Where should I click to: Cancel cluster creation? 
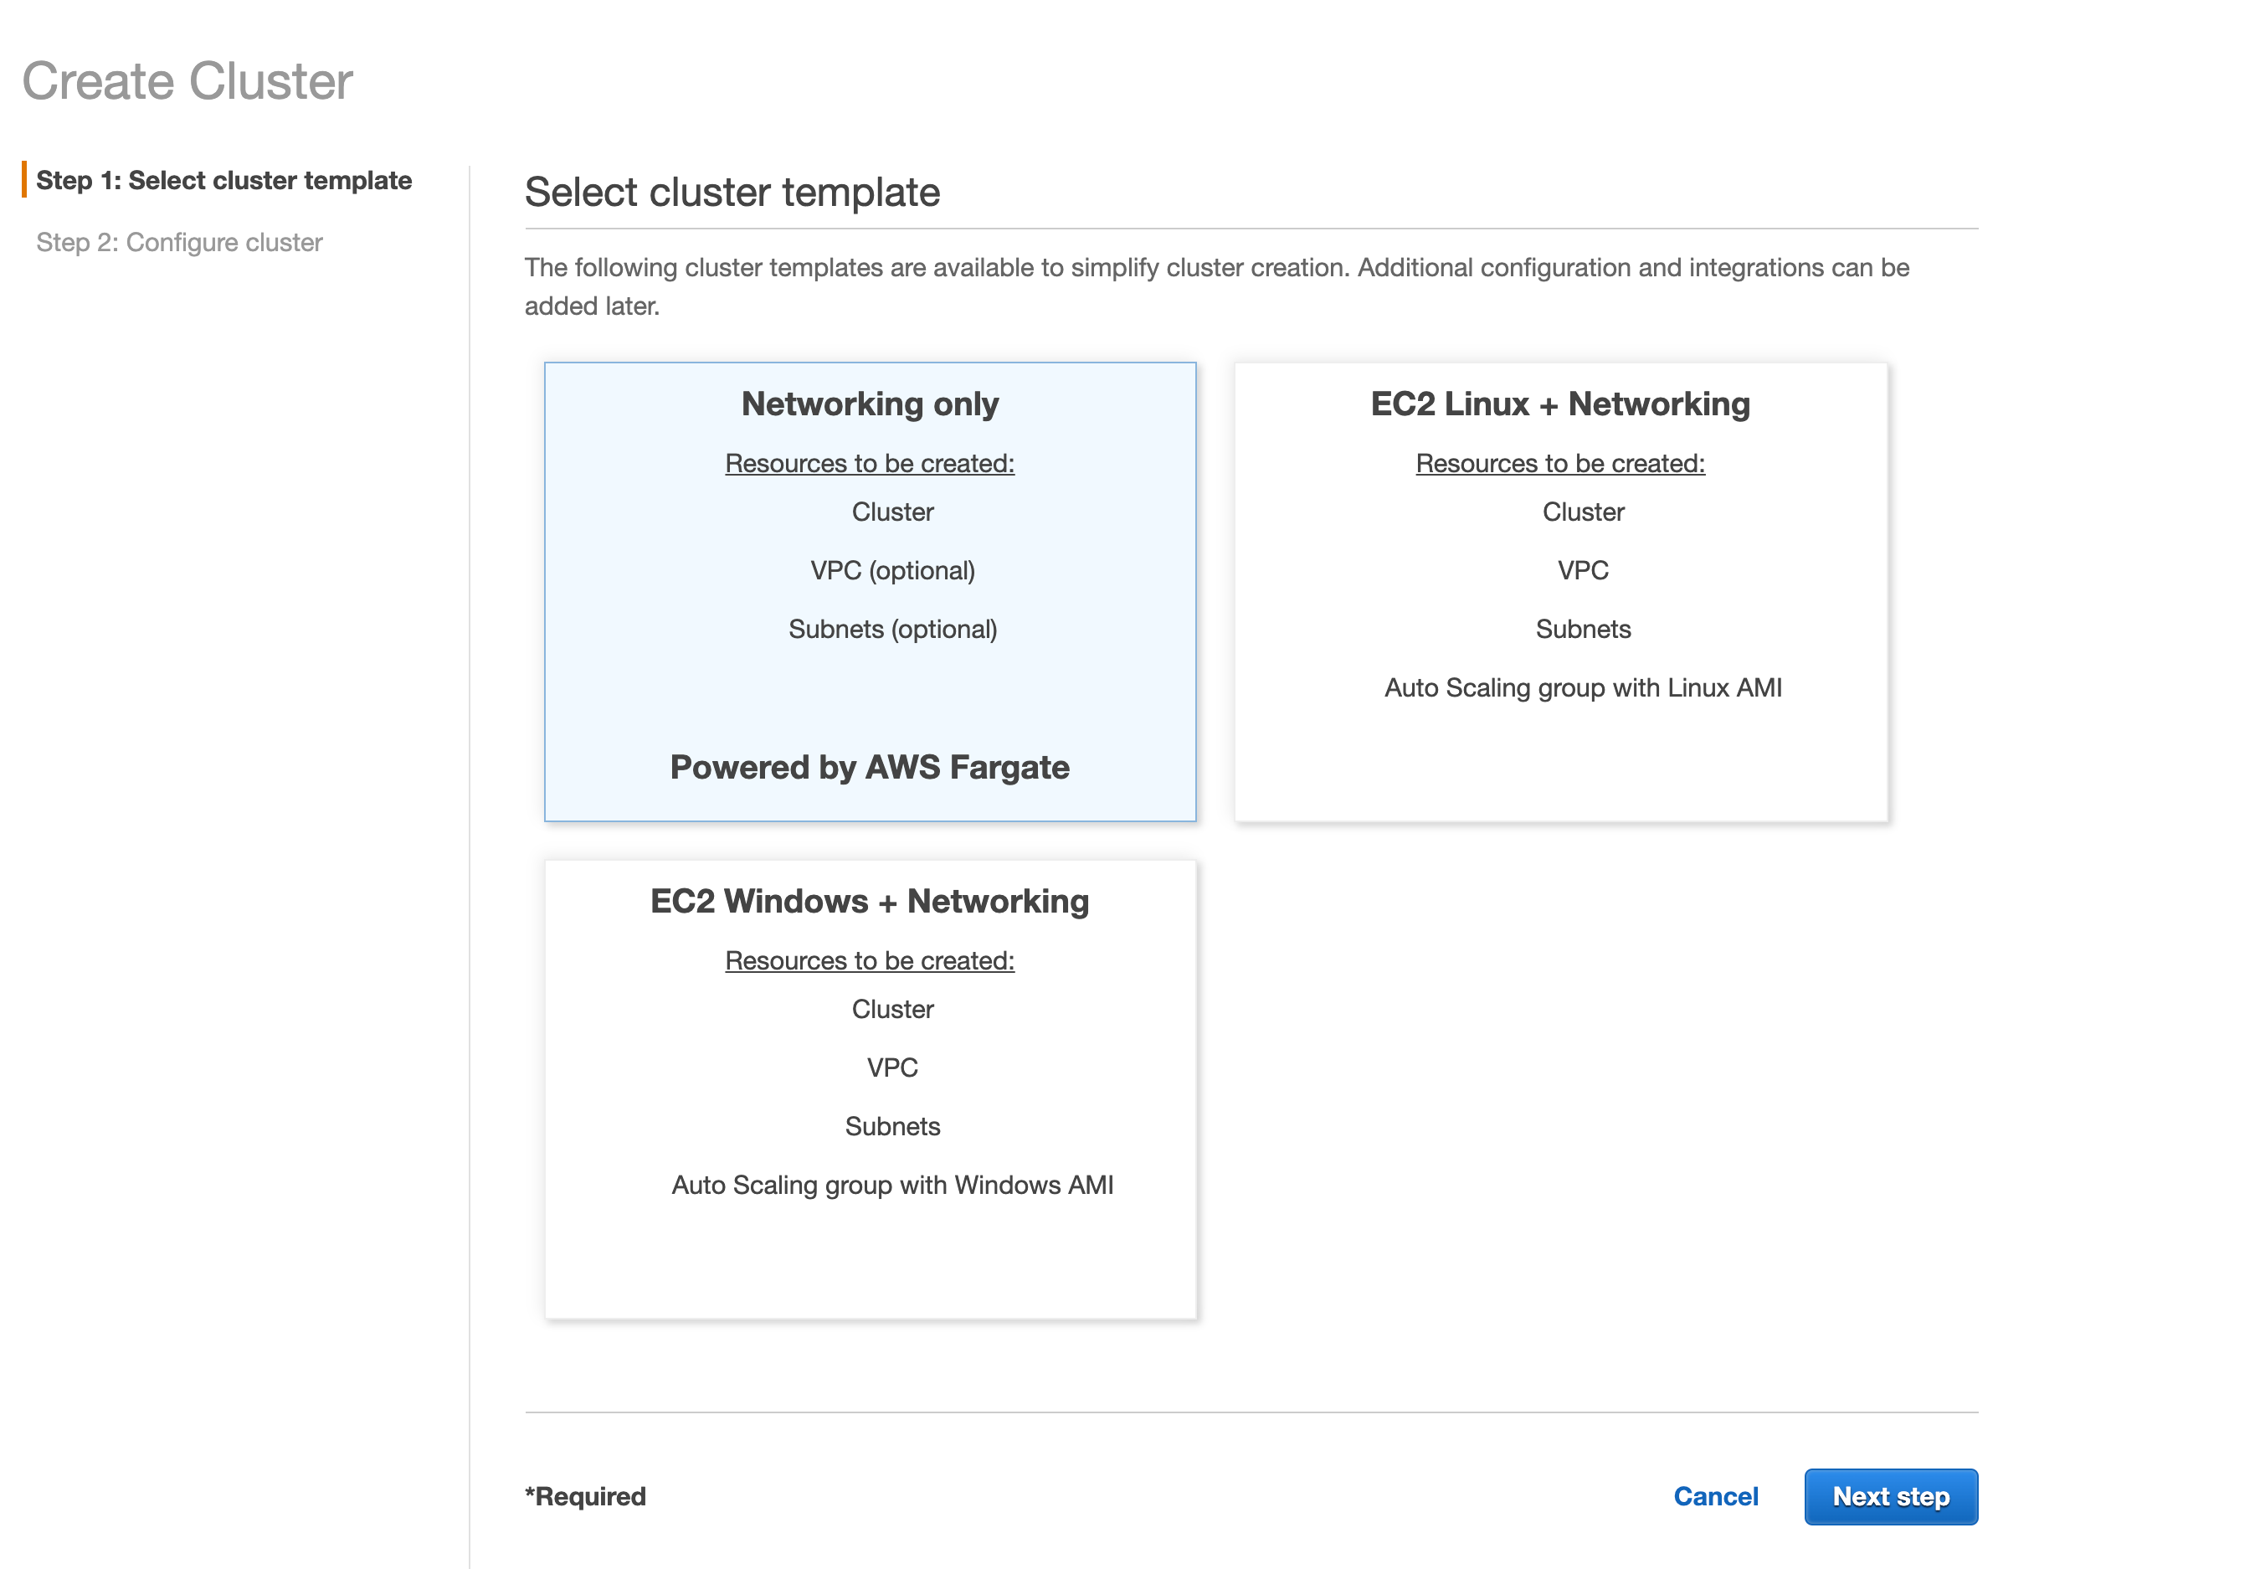1714,1496
